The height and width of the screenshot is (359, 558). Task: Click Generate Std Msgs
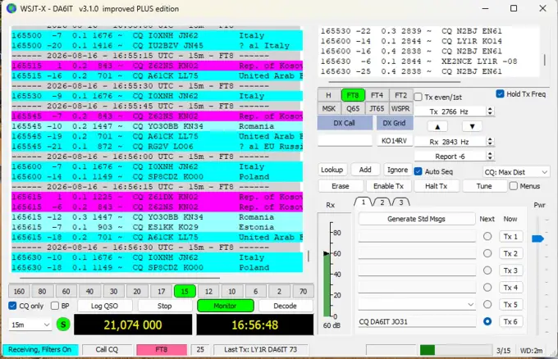pyautogui.click(x=416, y=219)
